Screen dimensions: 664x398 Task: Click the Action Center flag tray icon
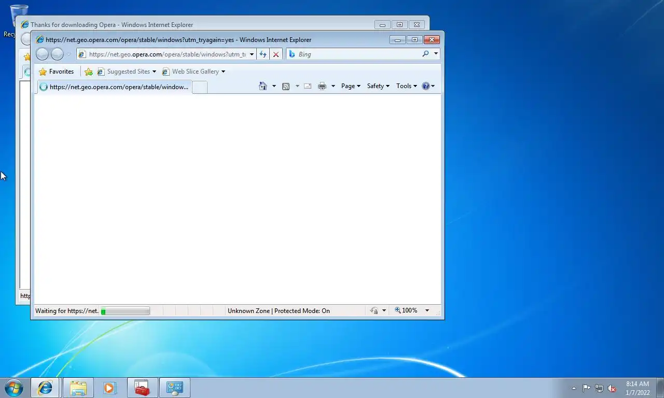click(x=587, y=388)
